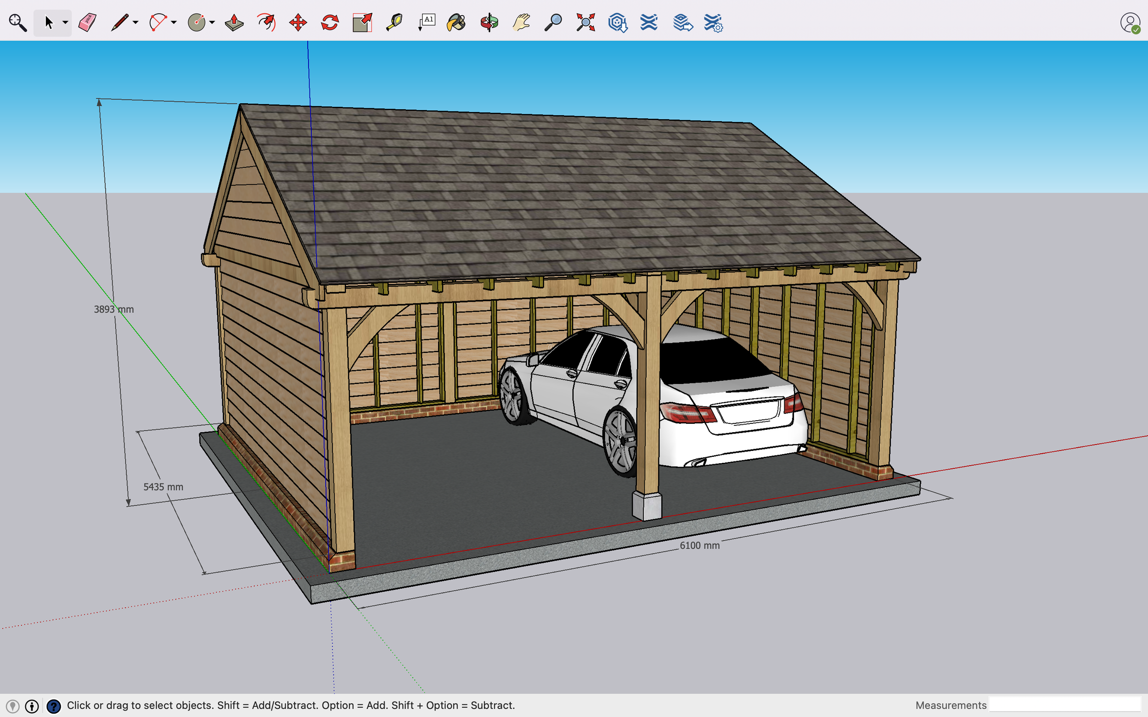Open the Search SketchUp tool
The height and width of the screenshot is (717, 1148).
coord(17,22)
